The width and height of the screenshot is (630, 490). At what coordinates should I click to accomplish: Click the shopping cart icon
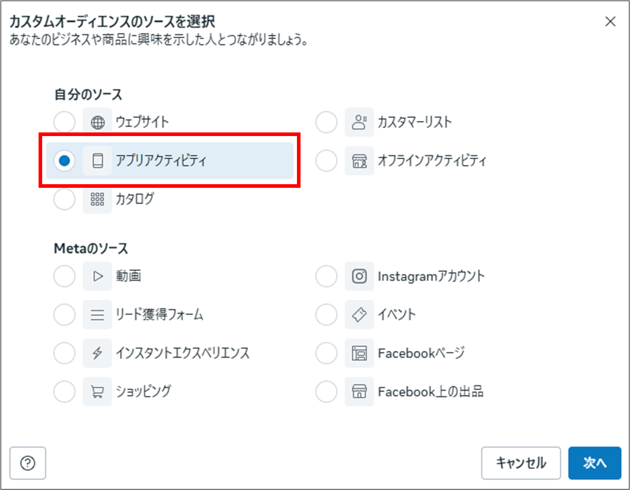[98, 392]
